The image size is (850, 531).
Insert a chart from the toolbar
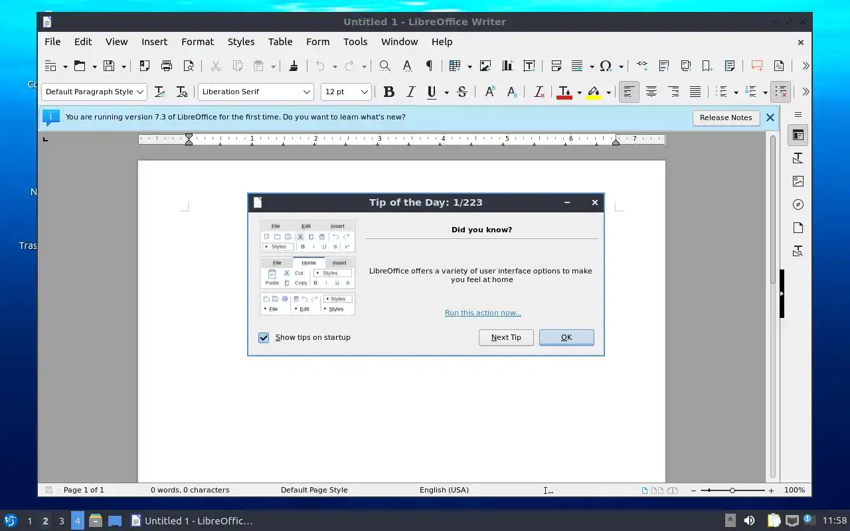click(507, 66)
